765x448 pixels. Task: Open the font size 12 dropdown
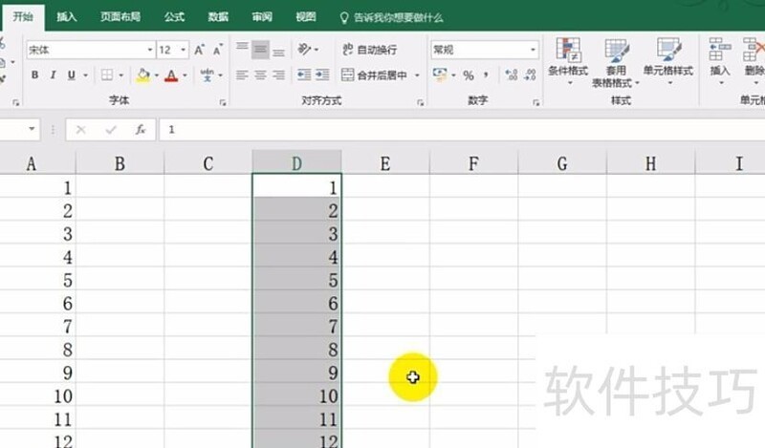[x=183, y=50]
